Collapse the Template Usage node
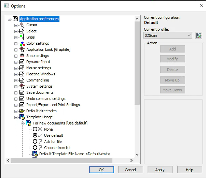Viewport: 206px width, 178px height. [x=16, y=117]
